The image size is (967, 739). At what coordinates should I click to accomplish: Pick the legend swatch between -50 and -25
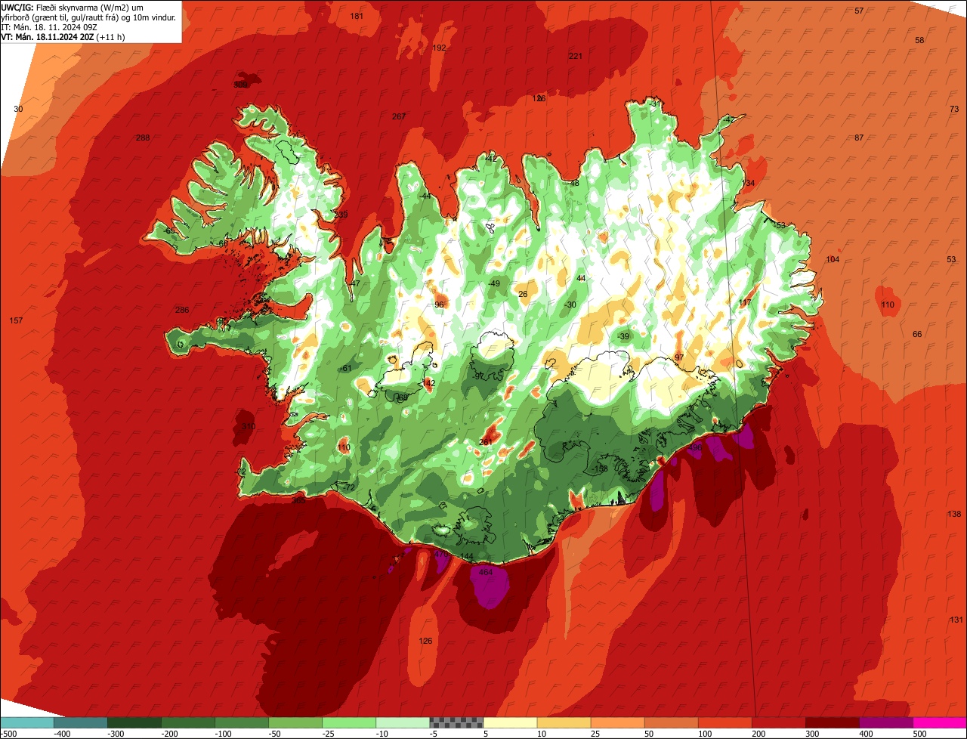coord(295,722)
